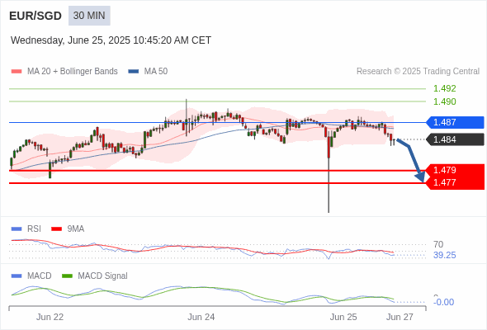The height and width of the screenshot is (330, 487).
Task: Click the 39.25 RSI value label
Action: 445,256
